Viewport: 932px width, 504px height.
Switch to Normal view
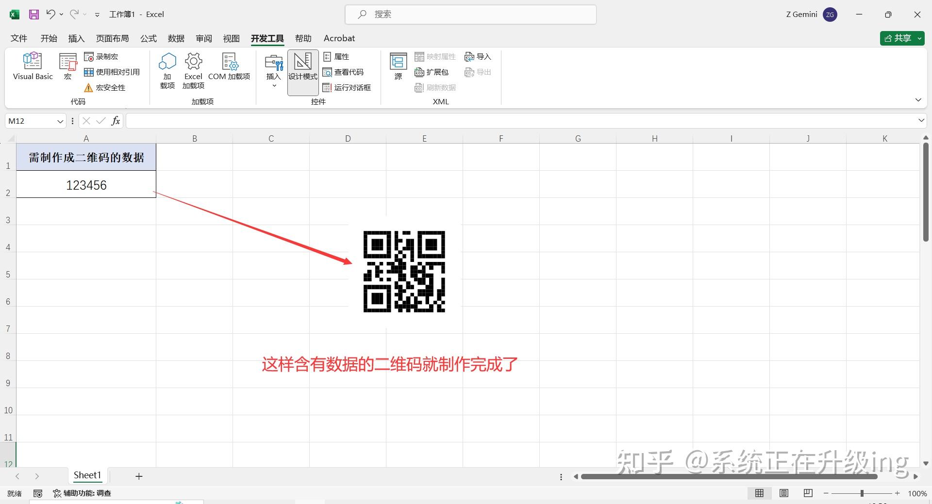760,493
